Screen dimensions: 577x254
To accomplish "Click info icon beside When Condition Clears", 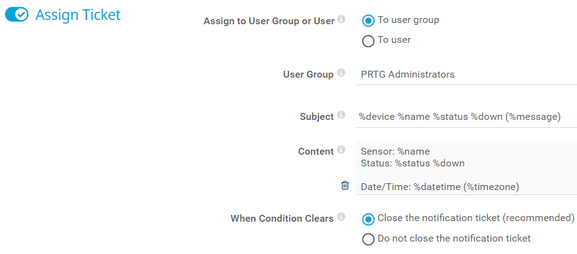I will click(341, 217).
